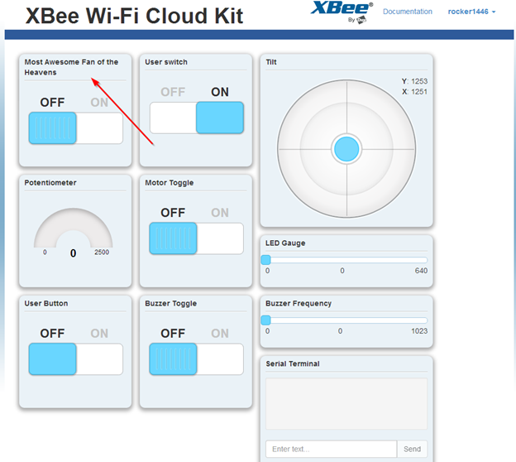
Task: Click the Send button
Action: [412, 449]
